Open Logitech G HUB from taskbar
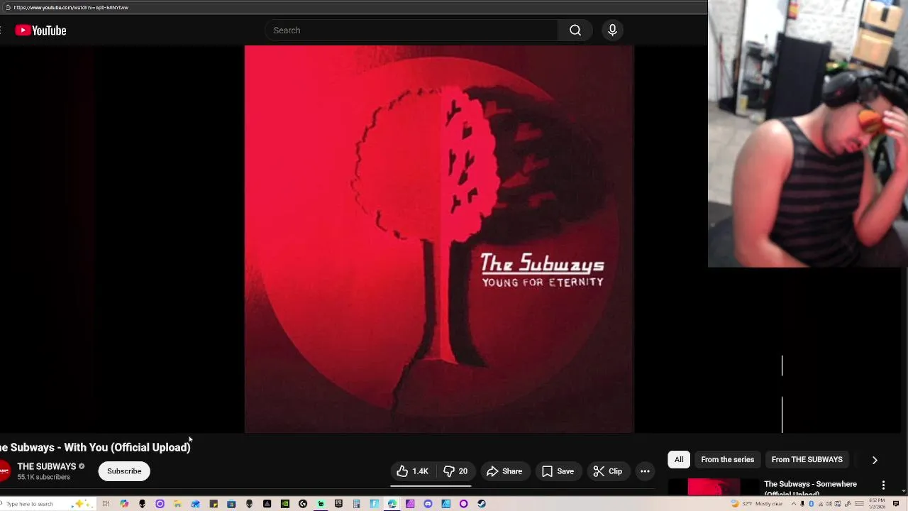This screenshot has height=511, width=908. tap(303, 504)
